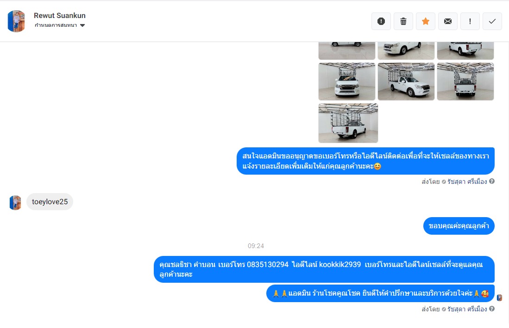Open rear-view truck with cage thumbnail
The height and width of the screenshot is (328, 509).
pyautogui.click(x=465, y=82)
